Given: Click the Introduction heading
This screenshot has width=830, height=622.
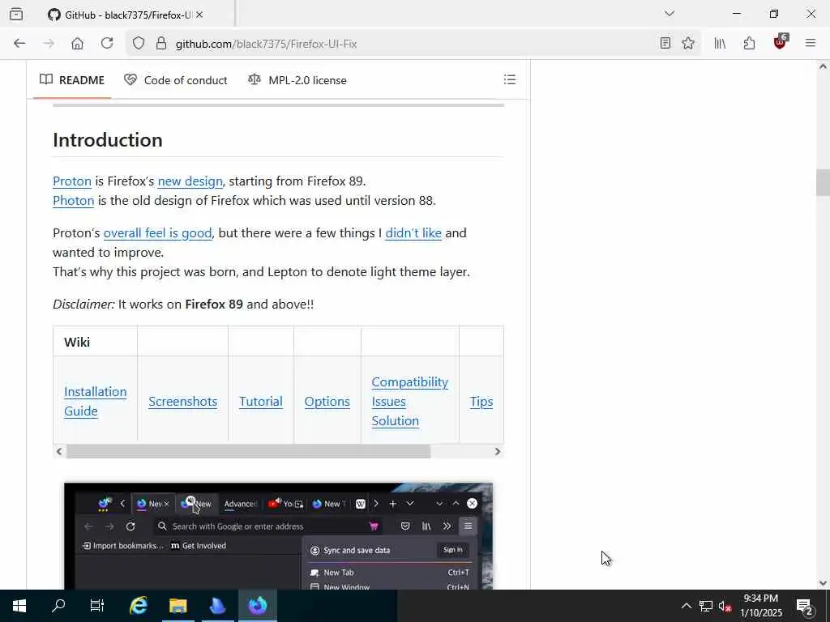Looking at the screenshot, I should (x=108, y=140).
